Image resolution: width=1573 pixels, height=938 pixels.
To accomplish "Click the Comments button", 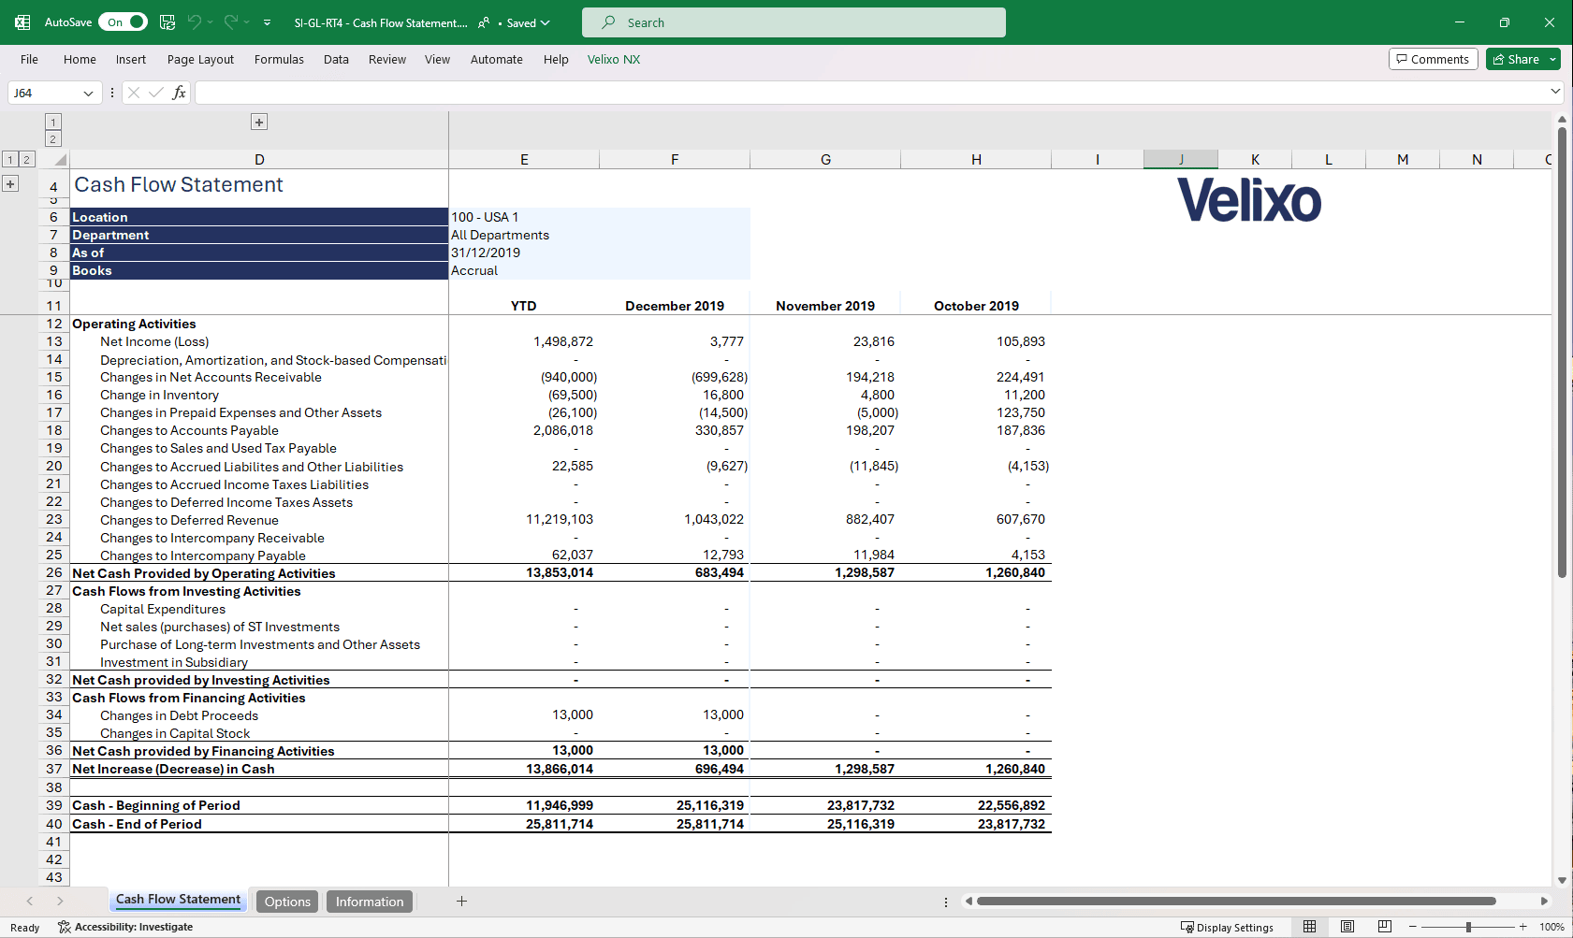I will [1433, 59].
